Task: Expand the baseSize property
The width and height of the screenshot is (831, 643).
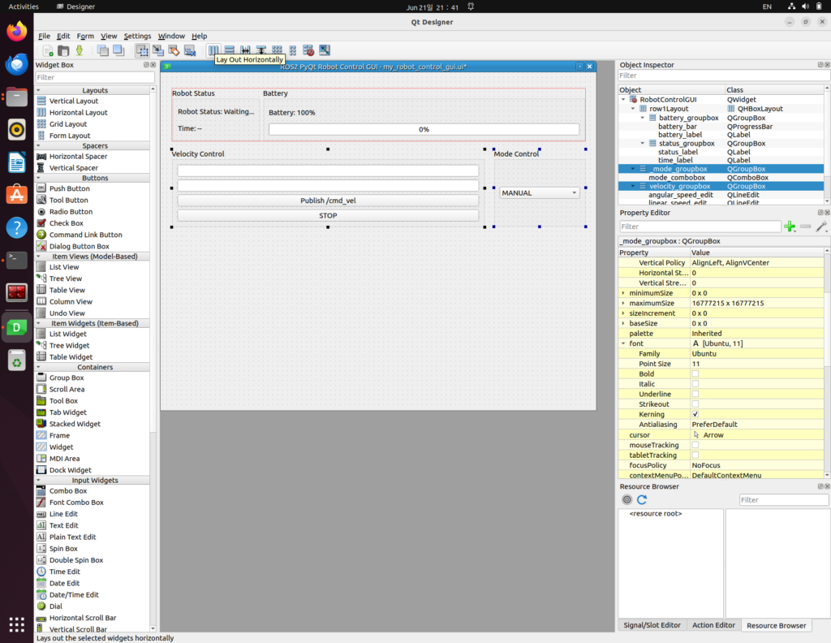Action: click(x=623, y=323)
